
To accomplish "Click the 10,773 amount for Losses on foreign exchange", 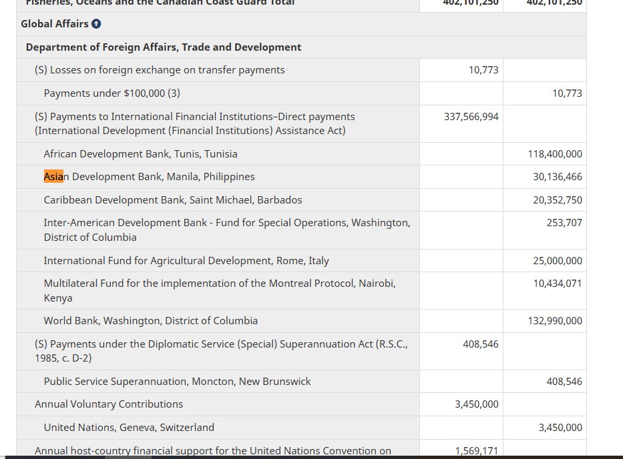I will click(483, 70).
